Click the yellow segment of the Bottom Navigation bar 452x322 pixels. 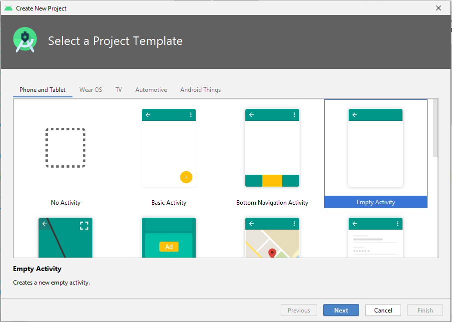pos(272,180)
